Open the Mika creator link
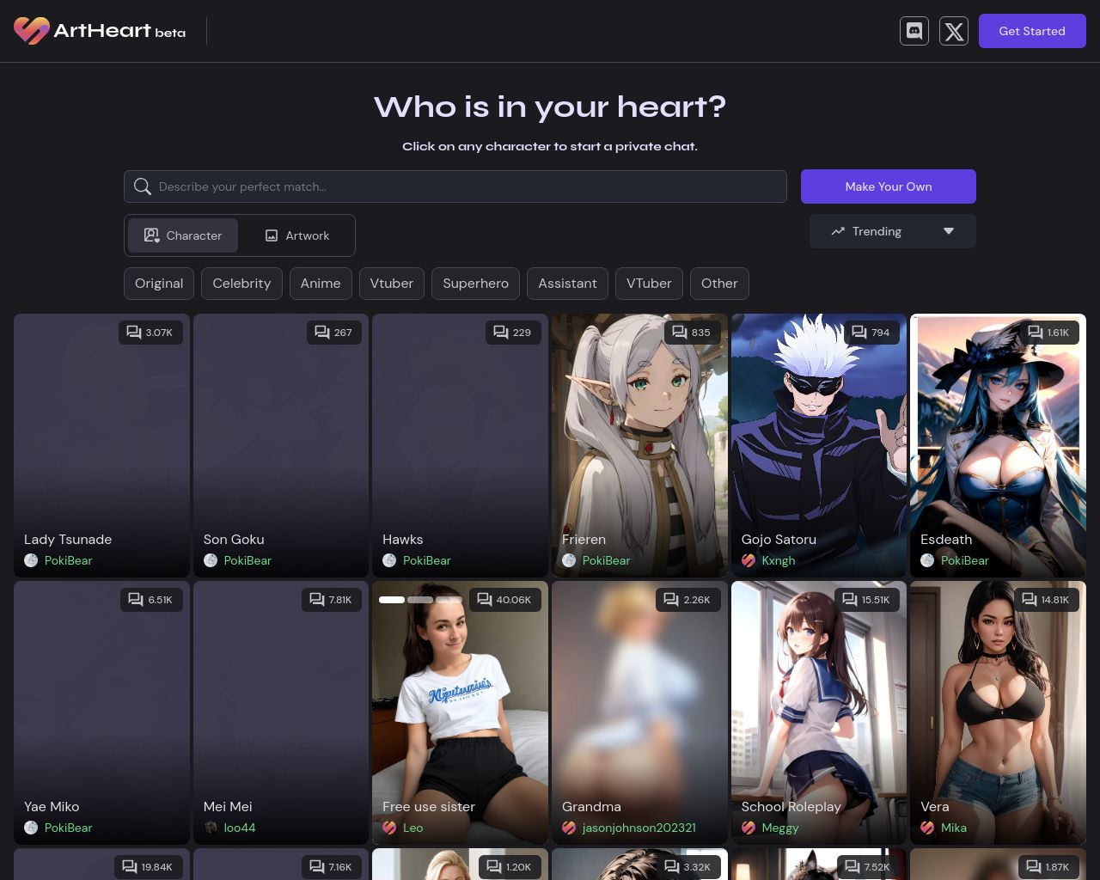The image size is (1100, 880). point(954,828)
